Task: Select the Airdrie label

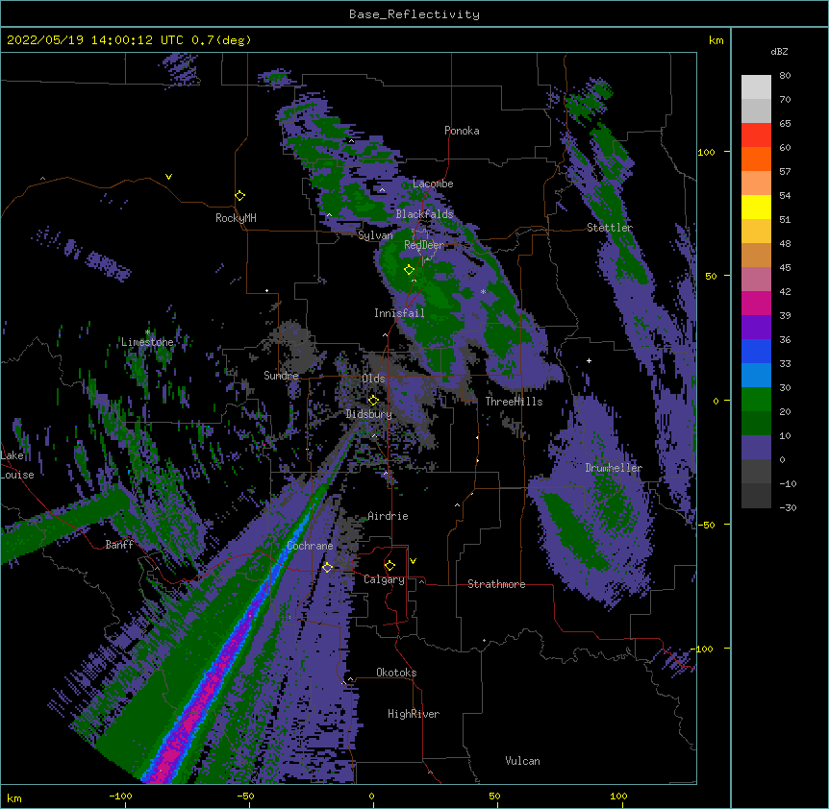Action: [x=388, y=516]
